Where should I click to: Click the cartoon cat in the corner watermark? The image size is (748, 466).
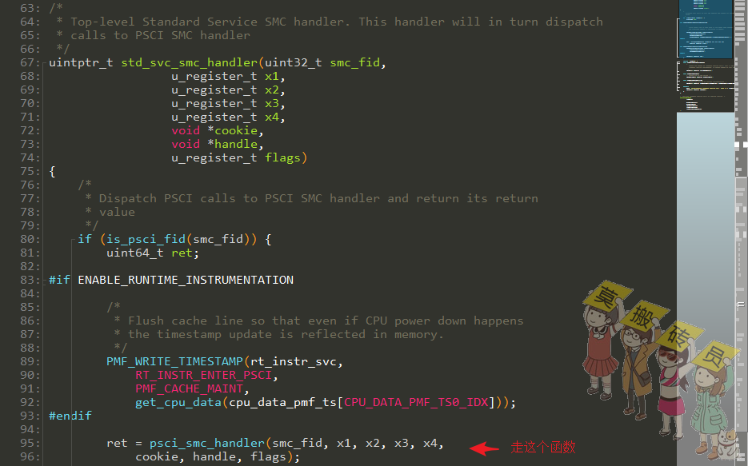(x=725, y=443)
